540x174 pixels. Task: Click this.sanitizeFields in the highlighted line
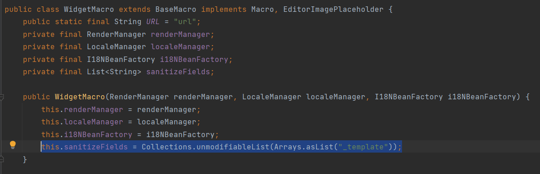coord(85,147)
